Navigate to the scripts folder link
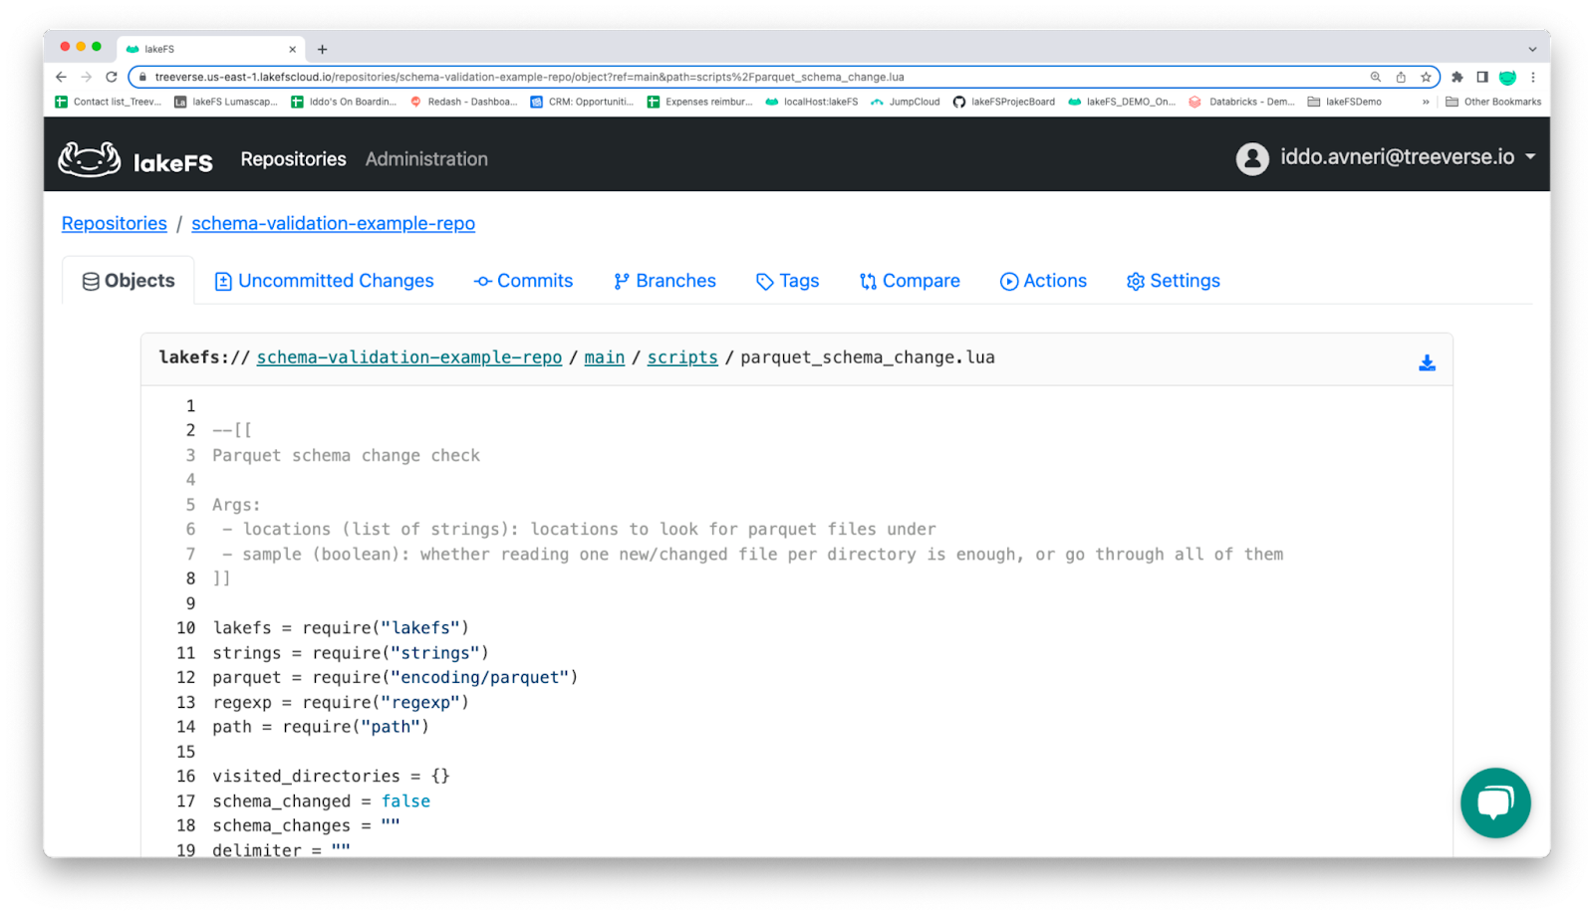This screenshot has width=1594, height=915. [682, 357]
